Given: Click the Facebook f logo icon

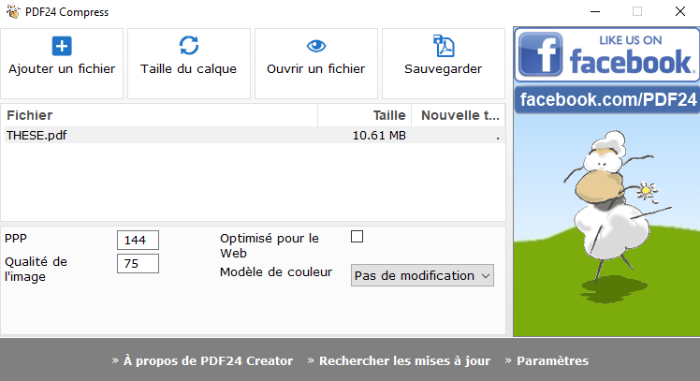Looking at the screenshot, I should tap(540, 54).
